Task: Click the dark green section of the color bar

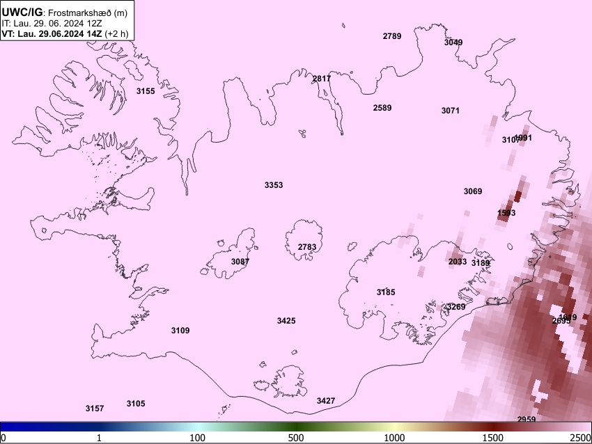Action: [297, 427]
